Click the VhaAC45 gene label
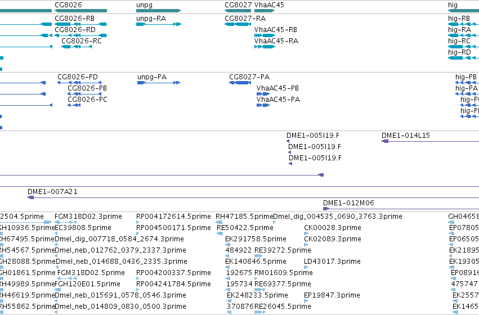This screenshot has height=315, width=479. pos(269,5)
